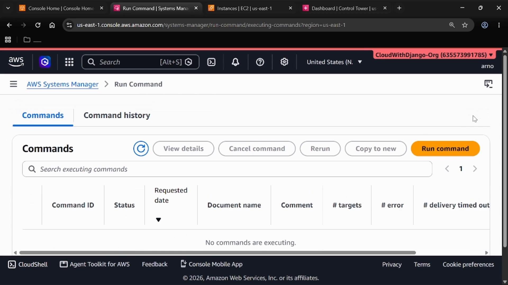The image size is (508, 285).
Task: Click the Copy to new button
Action: pos(376,149)
